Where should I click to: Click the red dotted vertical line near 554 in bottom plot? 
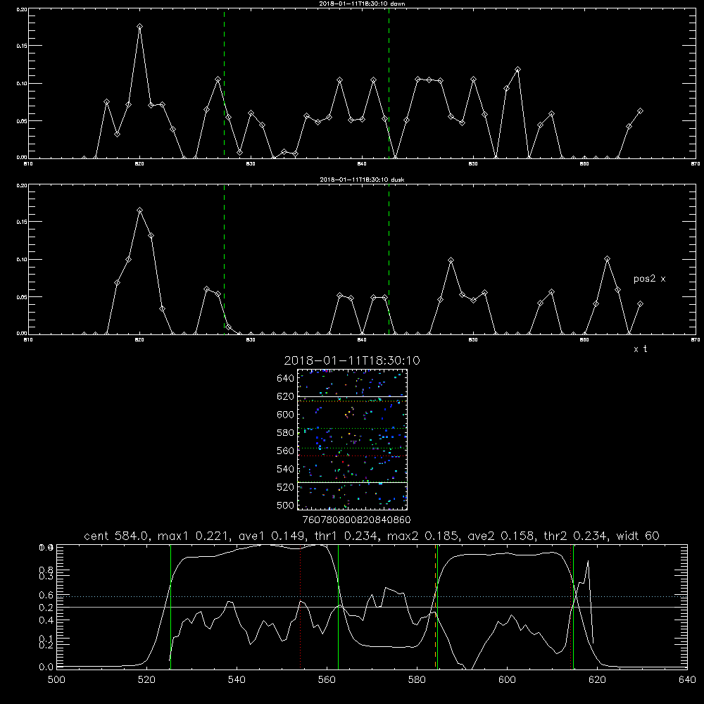pyautogui.click(x=301, y=607)
